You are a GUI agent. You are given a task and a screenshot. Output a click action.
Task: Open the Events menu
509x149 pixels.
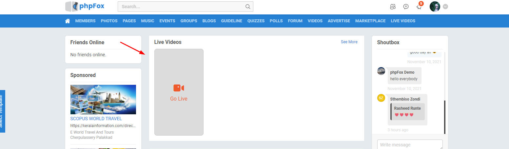point(167,21)
